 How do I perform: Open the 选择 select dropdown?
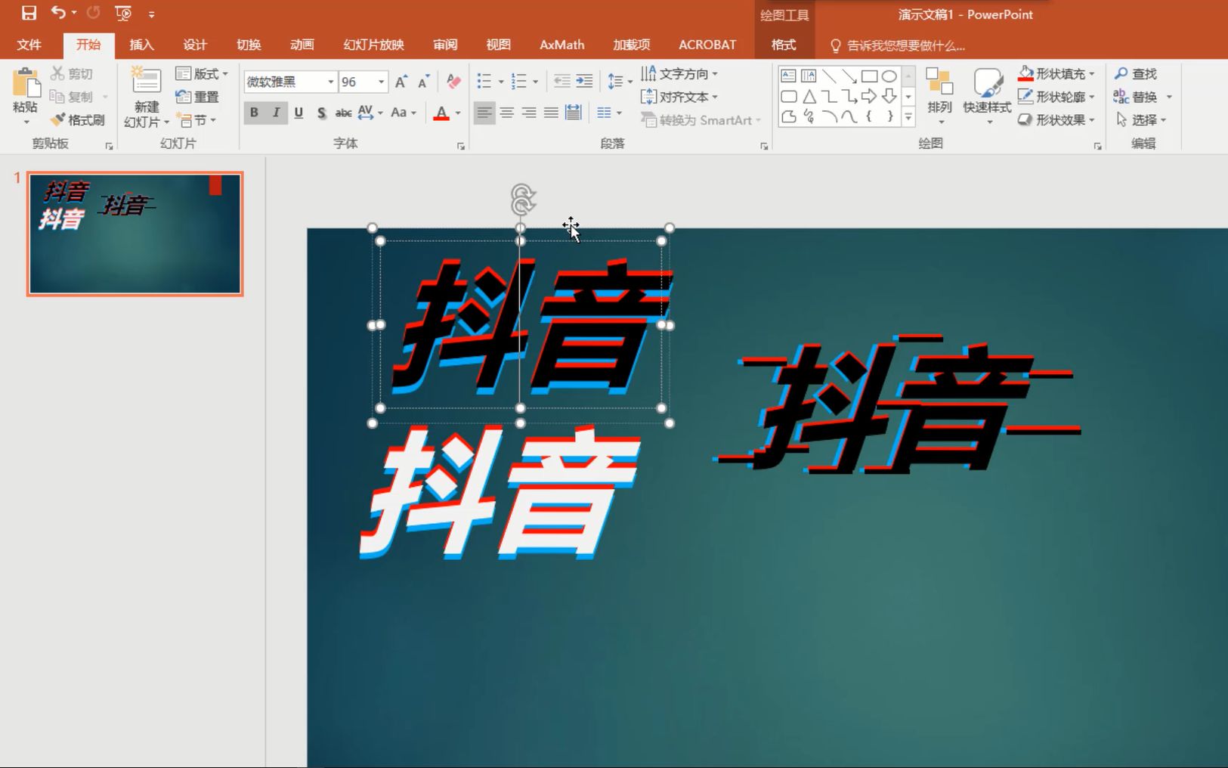[x=1142, y=119]
